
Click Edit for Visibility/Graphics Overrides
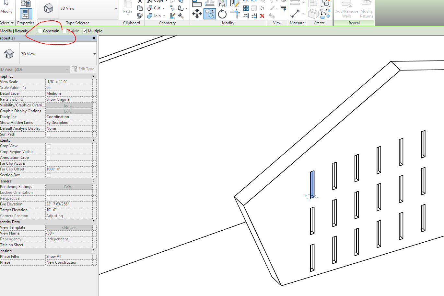pos(69,105)
